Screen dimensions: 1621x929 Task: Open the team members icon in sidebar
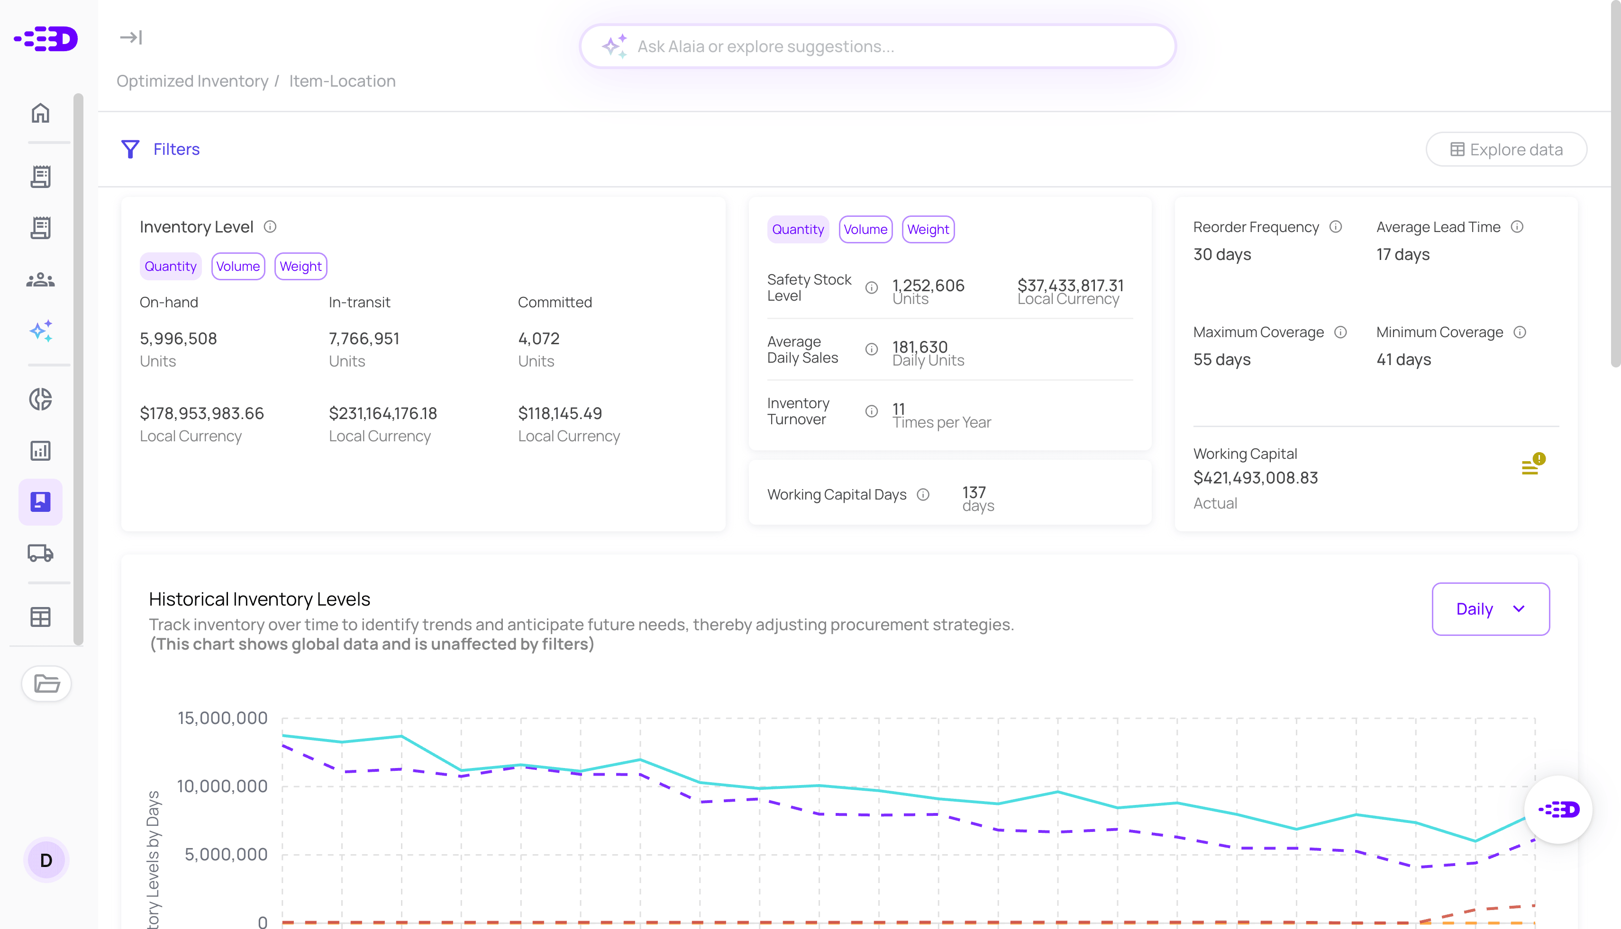click(x=40, y=279)
